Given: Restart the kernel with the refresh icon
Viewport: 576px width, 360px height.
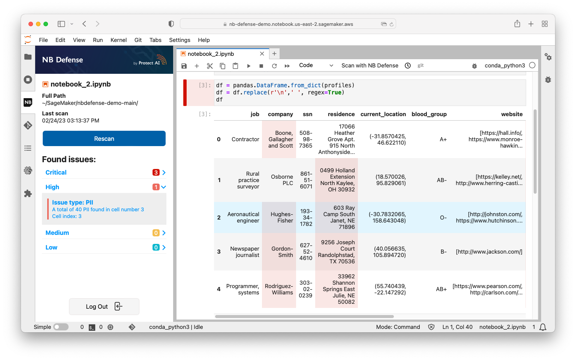Looking at the screenshot, I should pos(274,66).
